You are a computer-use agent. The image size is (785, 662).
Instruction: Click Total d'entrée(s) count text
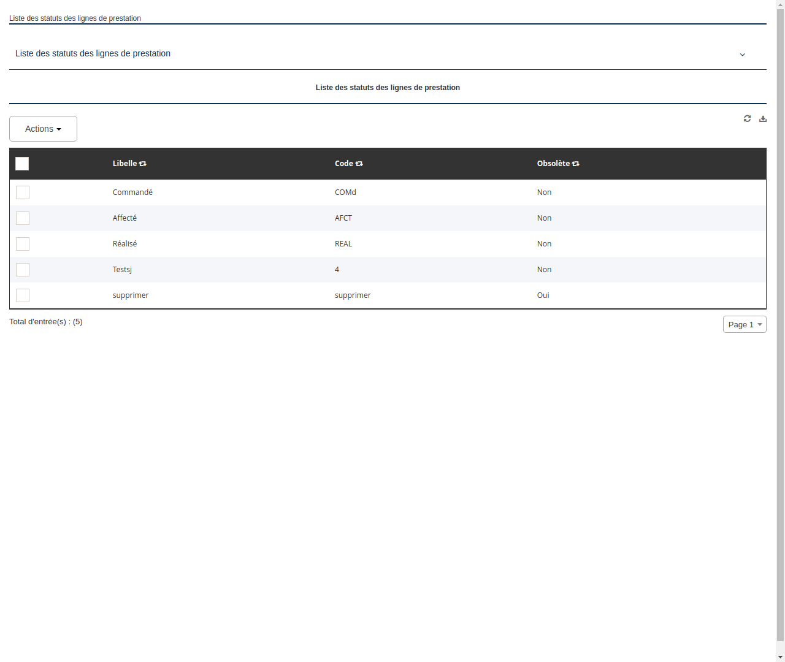pos(46,321)
